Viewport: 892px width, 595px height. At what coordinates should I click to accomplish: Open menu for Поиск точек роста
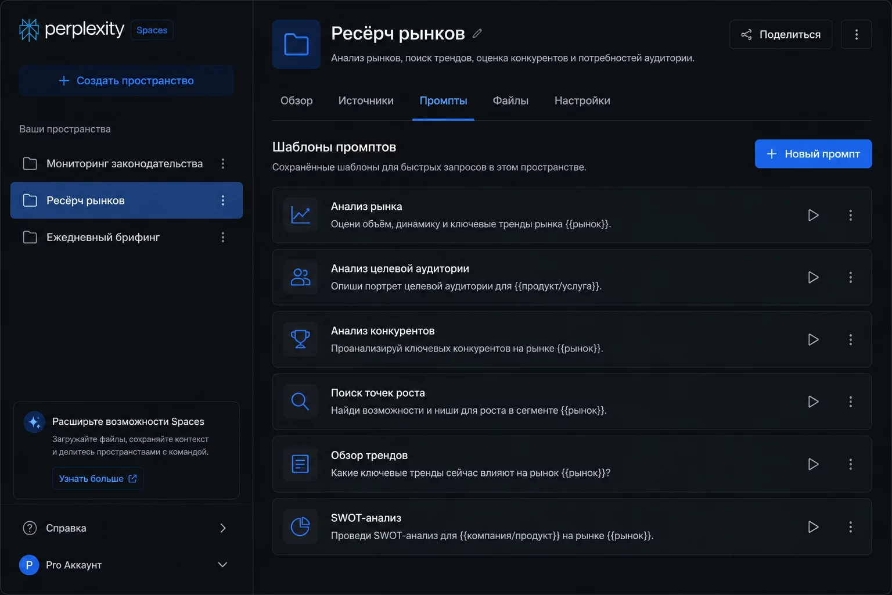851,402
